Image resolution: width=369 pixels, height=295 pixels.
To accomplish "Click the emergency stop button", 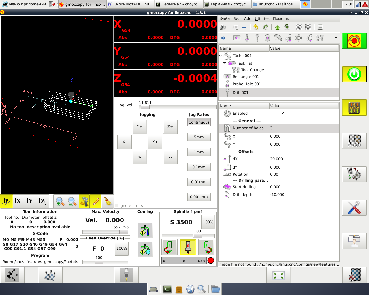I will click(x=354, y=41).
